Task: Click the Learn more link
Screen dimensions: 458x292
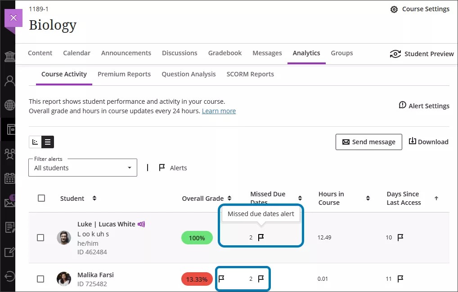Action: pyautogui.click(x=219, y=111)
